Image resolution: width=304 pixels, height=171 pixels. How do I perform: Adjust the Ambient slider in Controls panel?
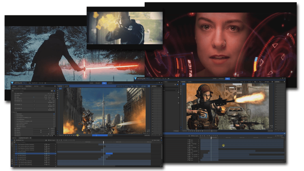click(x=41, y=128)
